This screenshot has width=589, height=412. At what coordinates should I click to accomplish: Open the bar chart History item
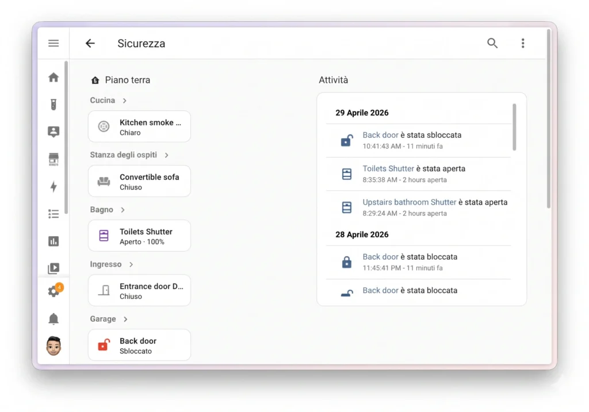pos(53,241)
